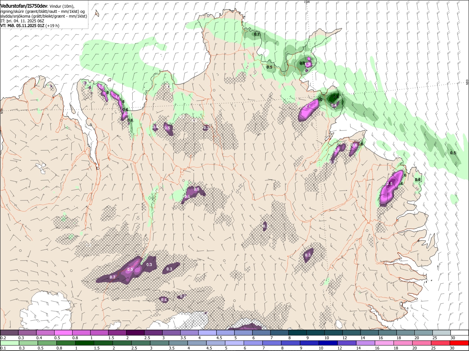Click the '0.5' value in the far-east offshore green band
Screen dimensions: 469x351
point(453,153)
